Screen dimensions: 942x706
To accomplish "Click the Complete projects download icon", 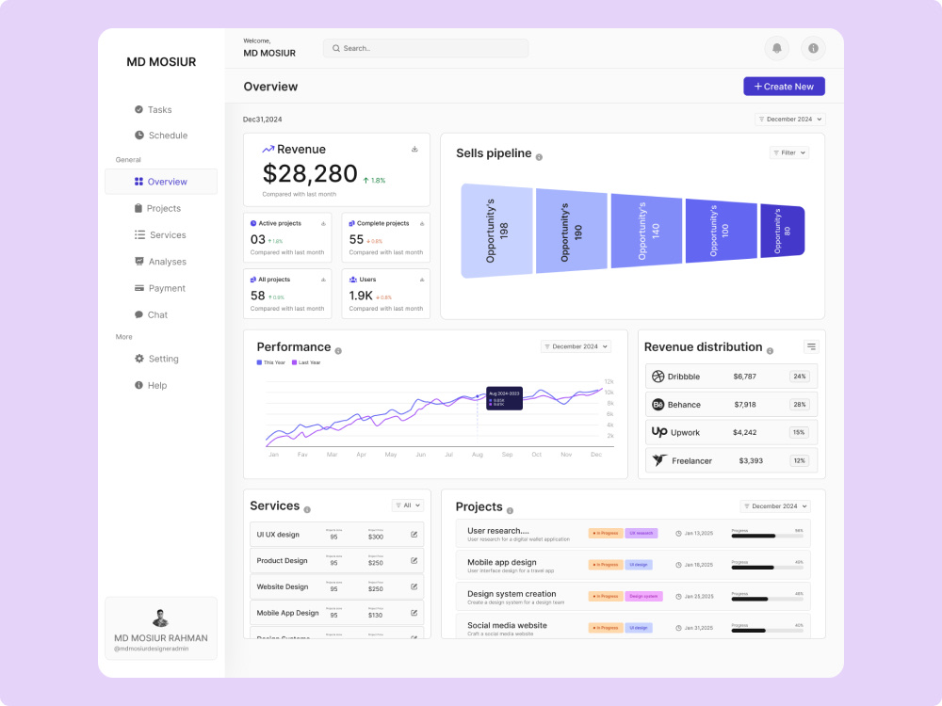I will pyautogui.click(x=422, y=223).
